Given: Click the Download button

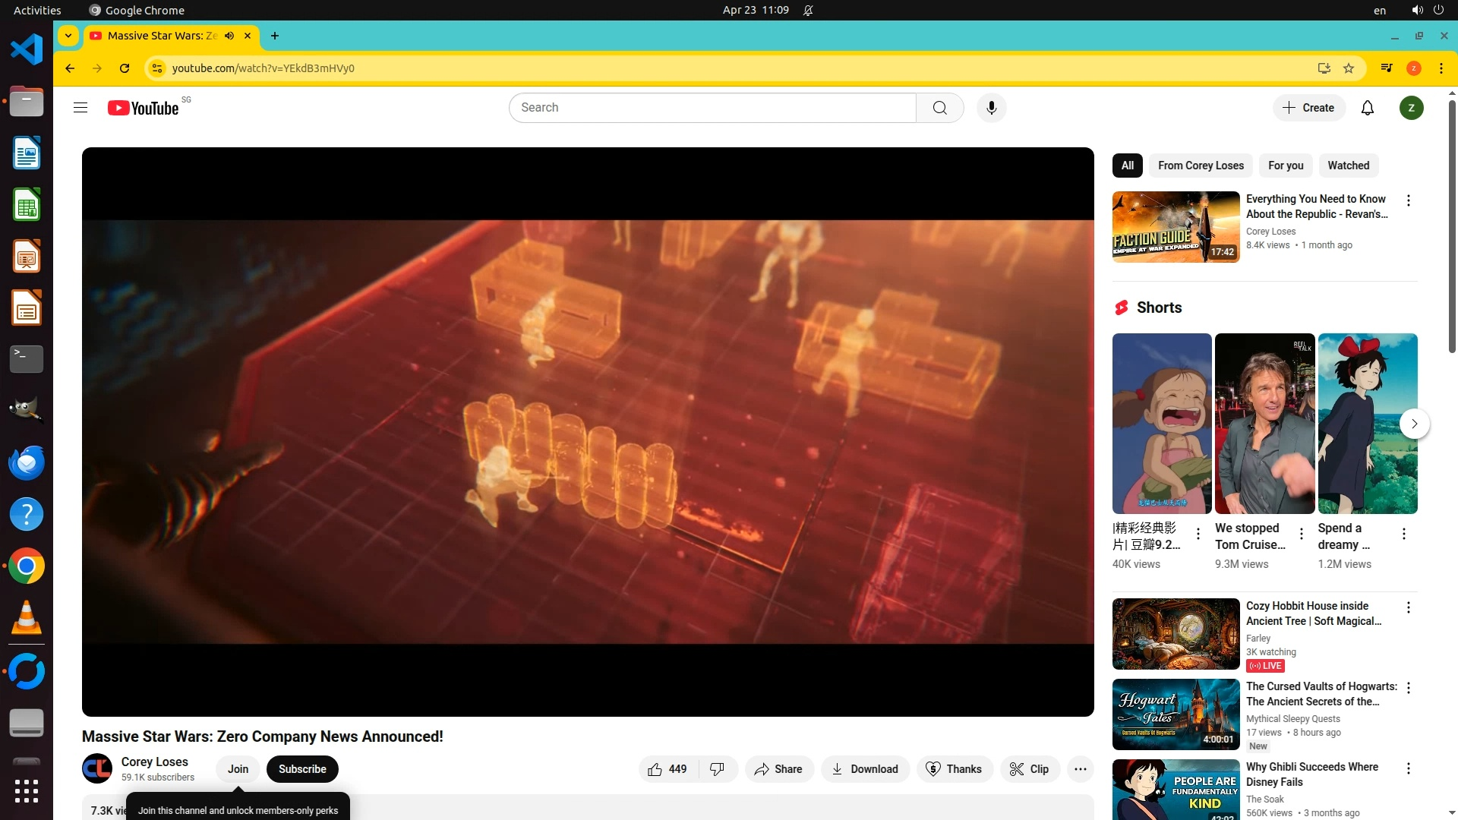Looking at the screenshot, I should (x=865, y=769).
